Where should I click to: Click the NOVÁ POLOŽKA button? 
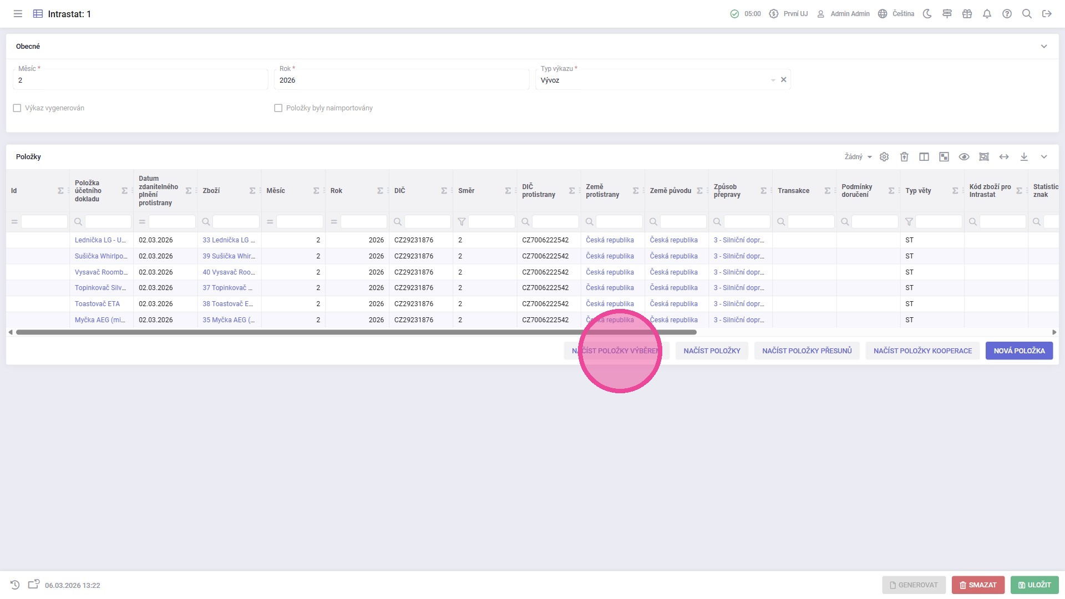tap(1019, 351)
